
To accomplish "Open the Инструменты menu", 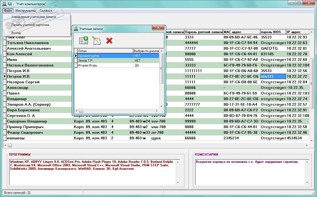I will [25, 11].
